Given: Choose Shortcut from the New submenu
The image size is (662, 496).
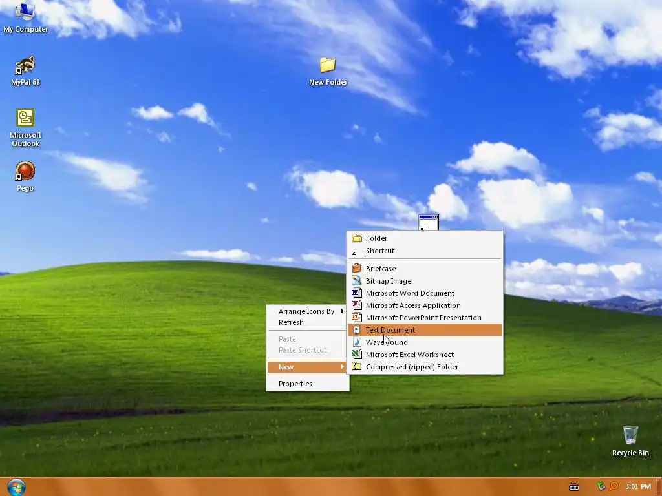Looking at the screenshot, I should [x=425, y=251].
